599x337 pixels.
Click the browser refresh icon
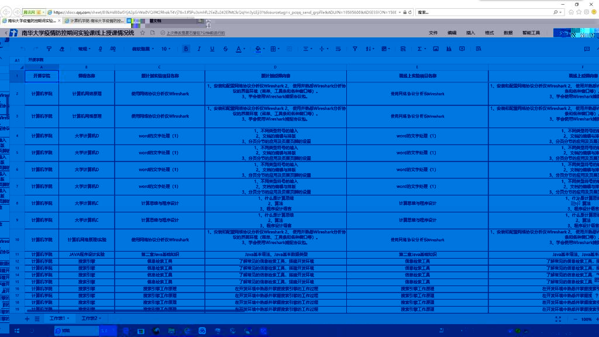(x=410, y=12)
